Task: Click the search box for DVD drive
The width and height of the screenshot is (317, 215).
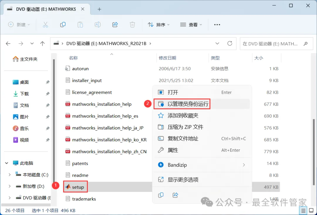Action: [276, 44]
